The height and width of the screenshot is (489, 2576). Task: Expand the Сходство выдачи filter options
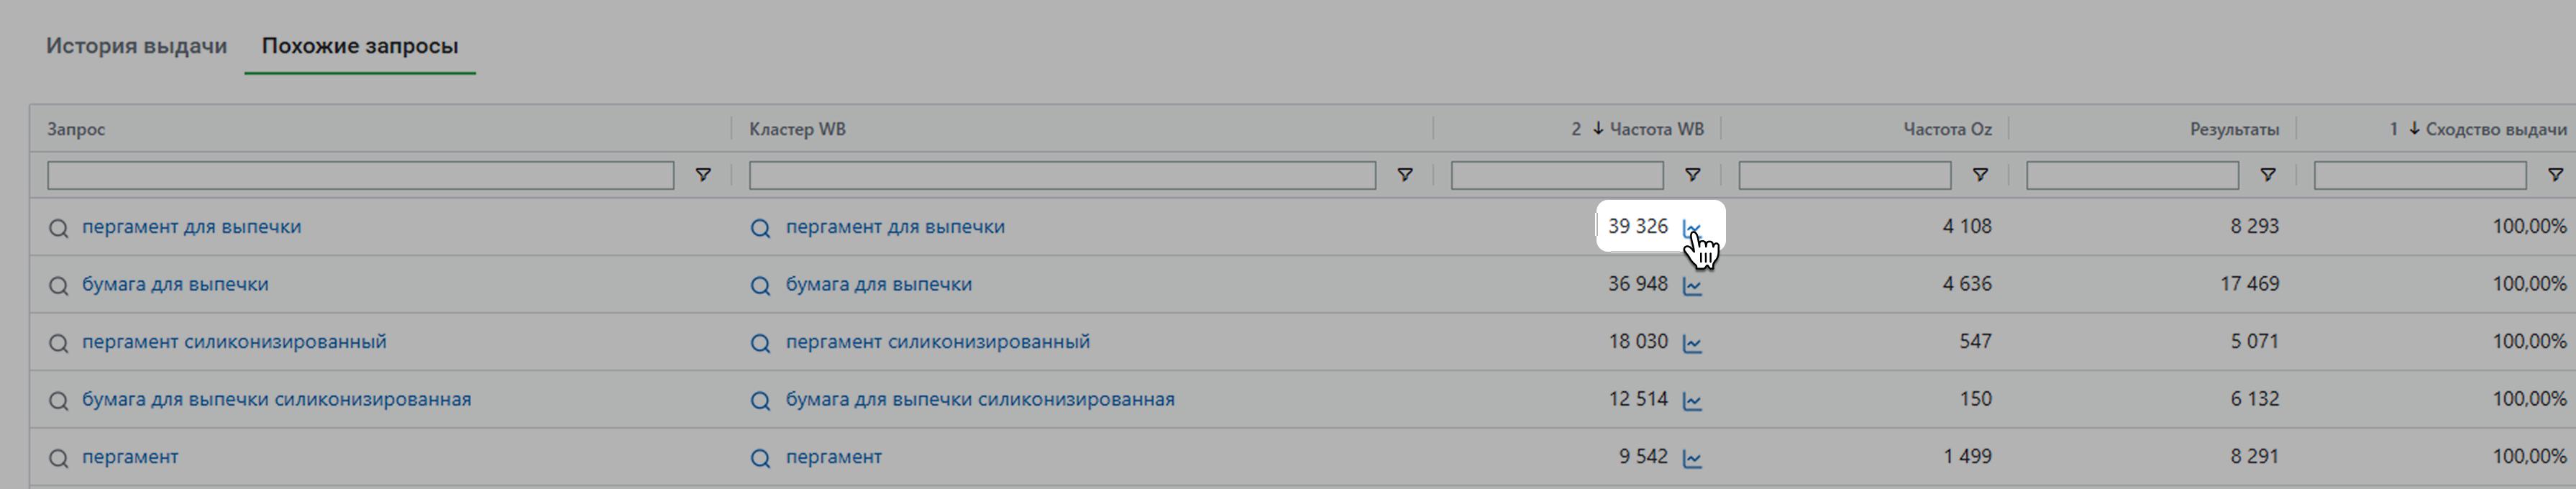[x=2554, y=175]
